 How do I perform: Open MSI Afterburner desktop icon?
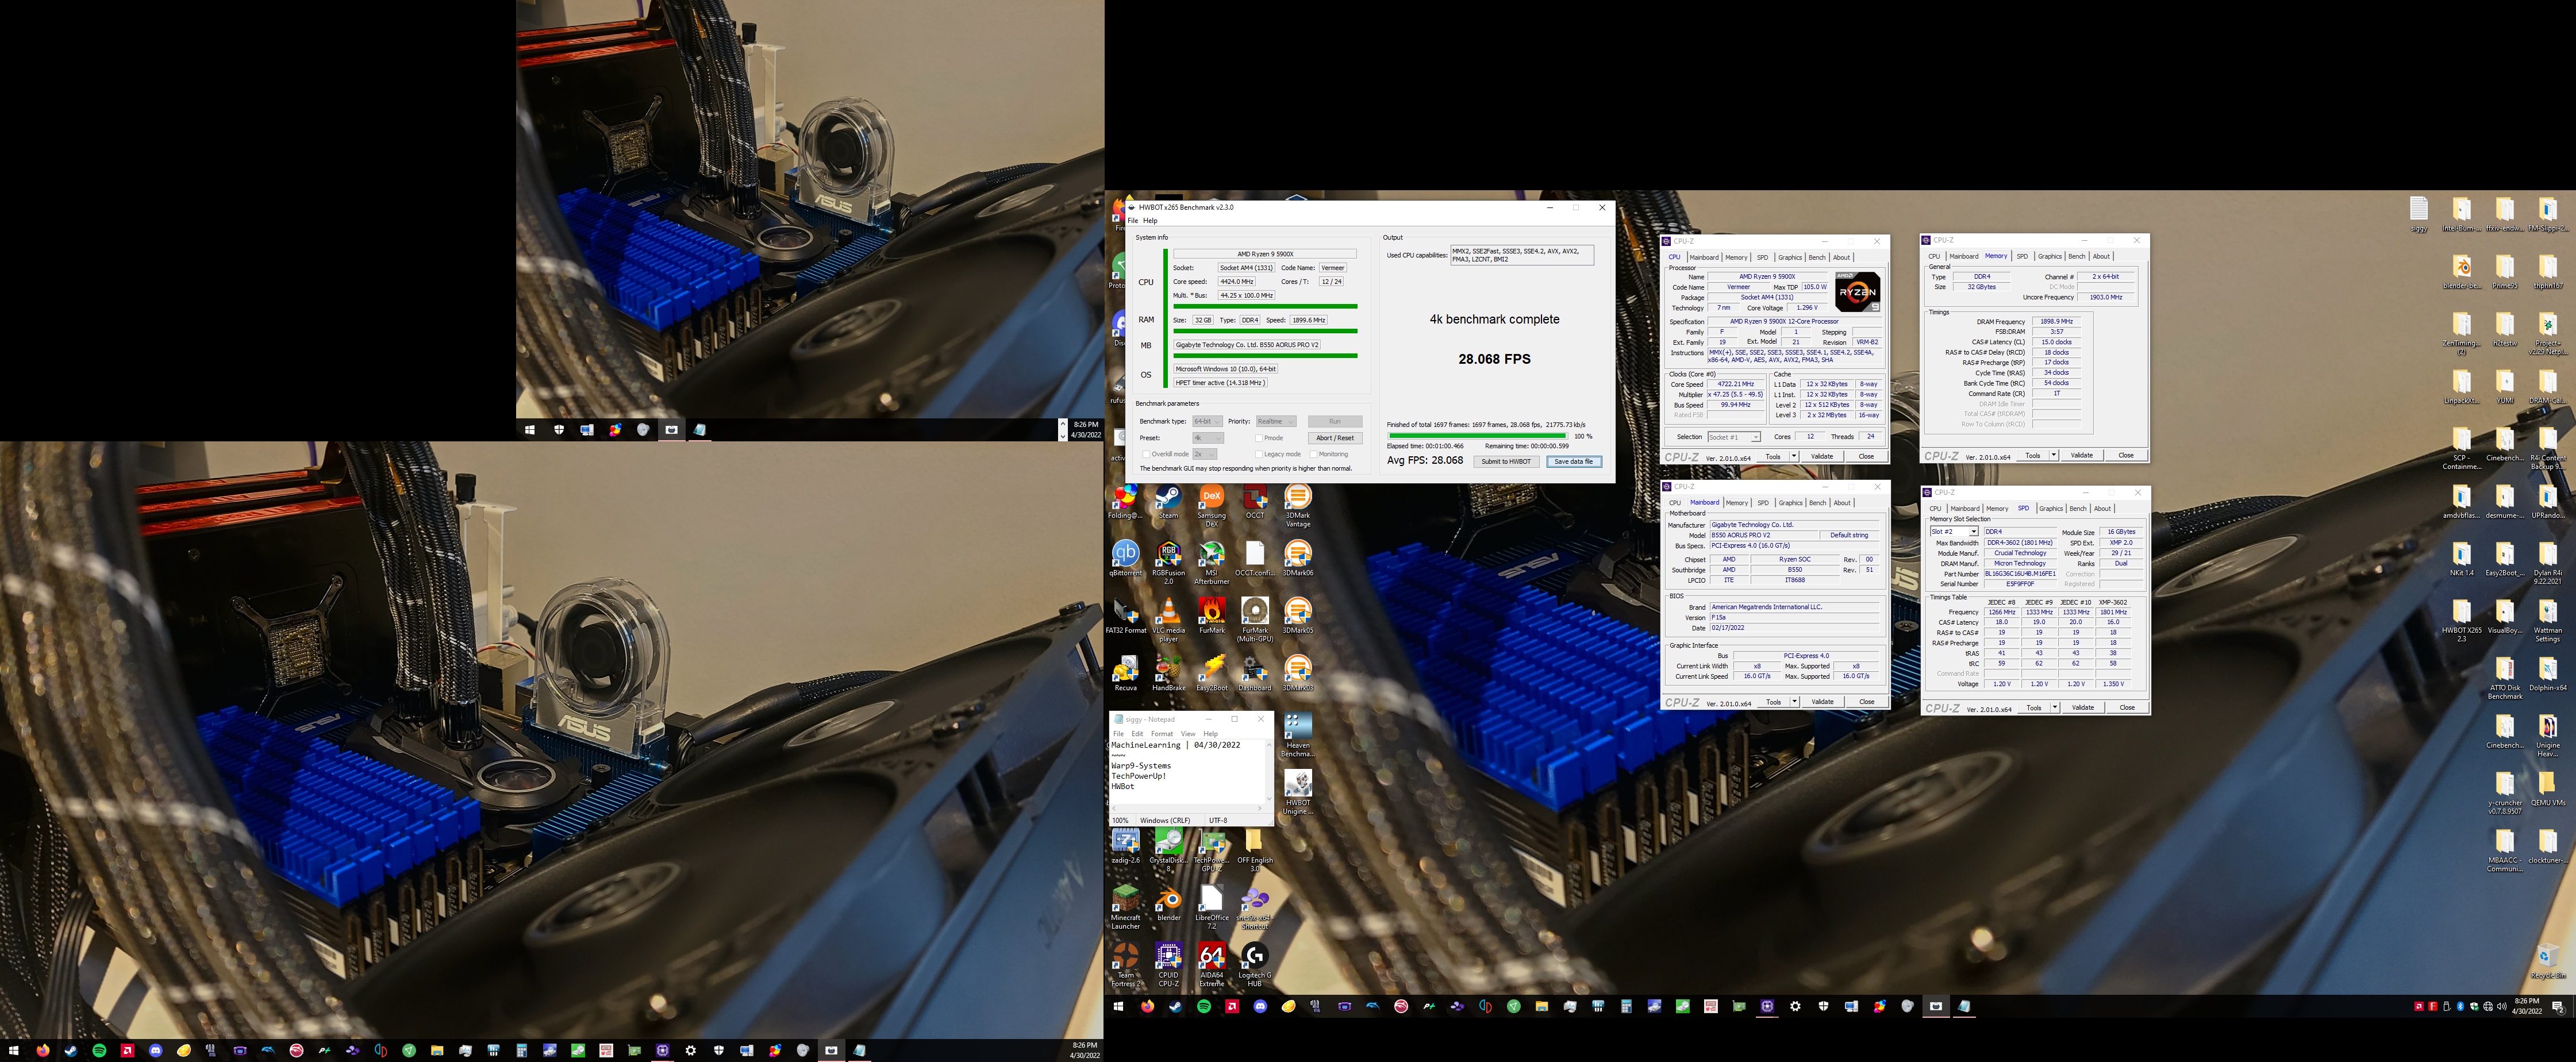click(x=1211, y=562)
